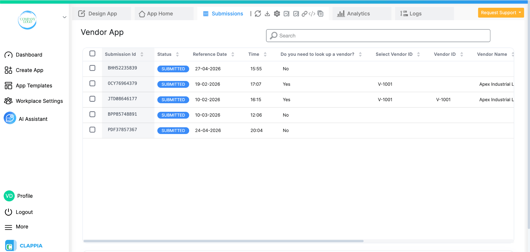Click the reference date 19-02-2026

click(208, 84)
